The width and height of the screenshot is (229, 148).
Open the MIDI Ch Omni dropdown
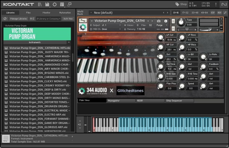click(105, 29)
